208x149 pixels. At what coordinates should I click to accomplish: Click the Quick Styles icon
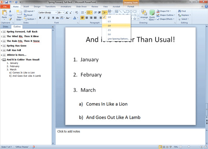152,15
